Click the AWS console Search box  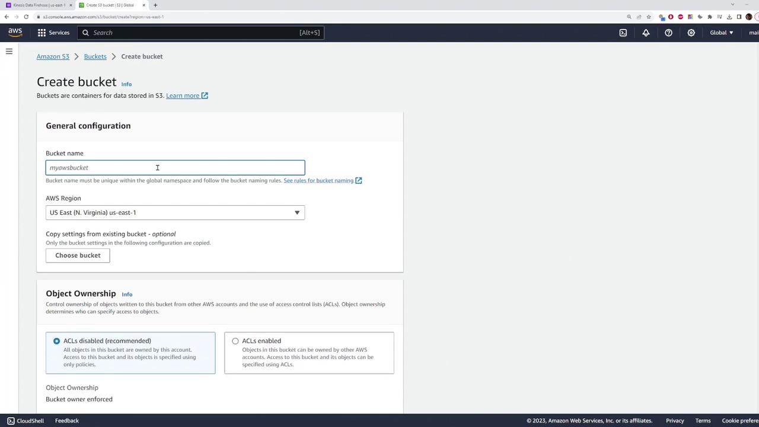tap(200, 33)
